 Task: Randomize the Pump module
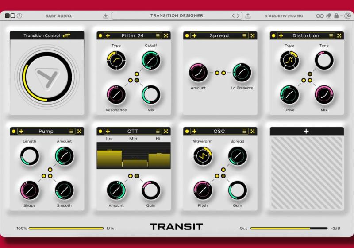(80, 131)
